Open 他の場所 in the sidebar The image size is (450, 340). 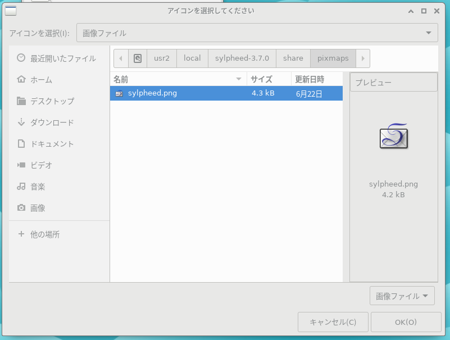pyautogui.click(x=60, y=234)
